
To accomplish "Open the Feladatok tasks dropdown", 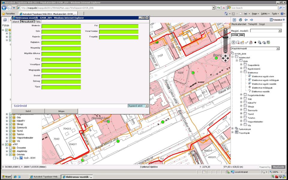I will 277,20.
